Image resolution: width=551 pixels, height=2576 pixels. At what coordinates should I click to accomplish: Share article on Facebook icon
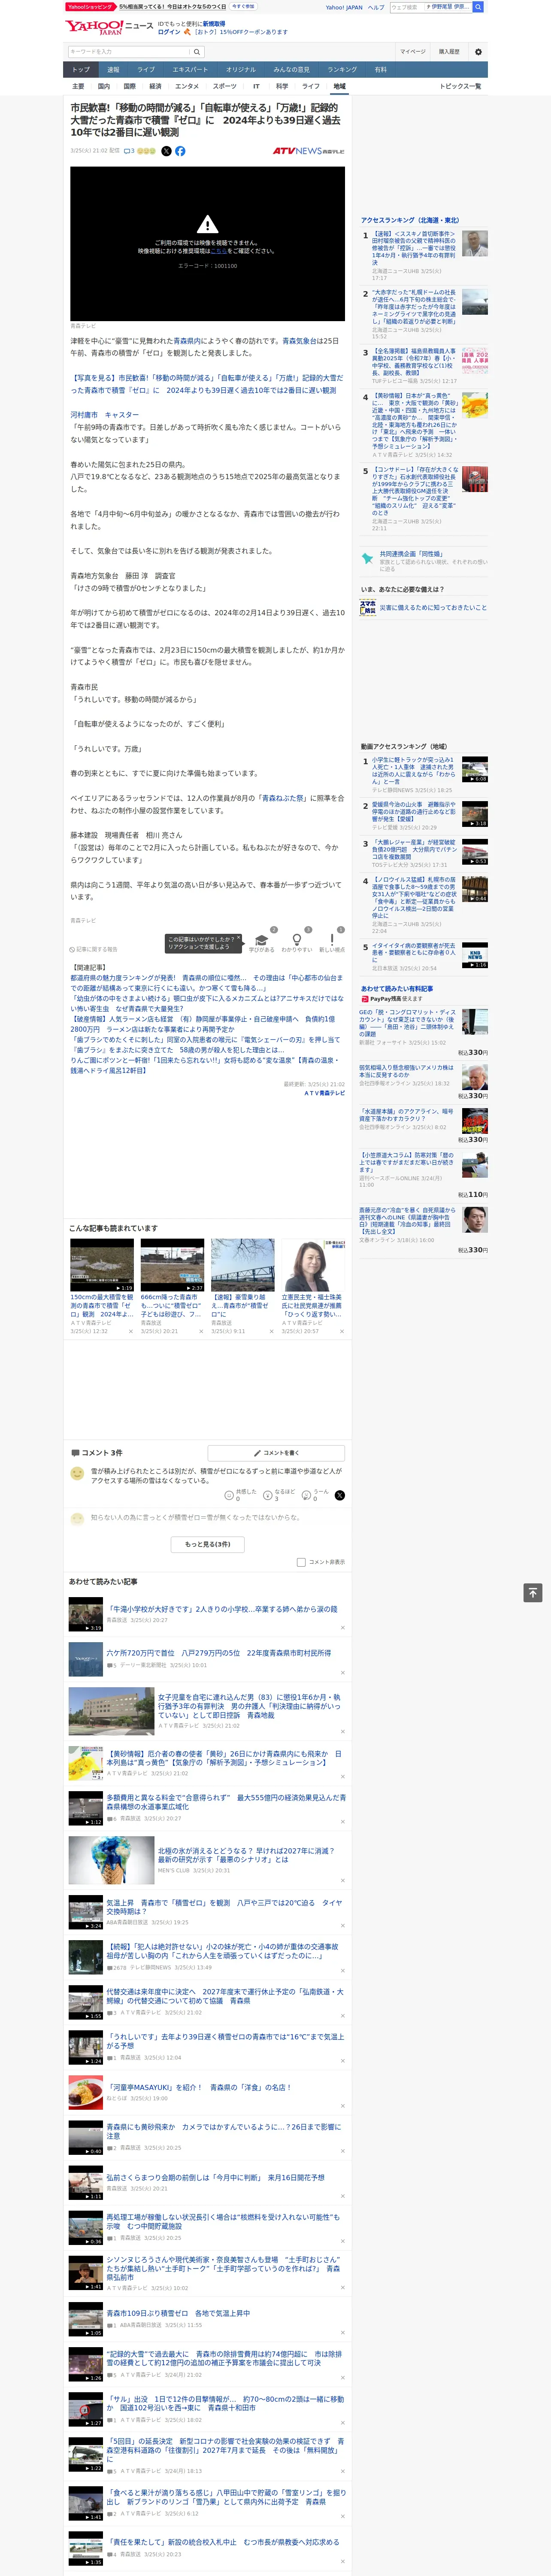[x=180, y=151]
